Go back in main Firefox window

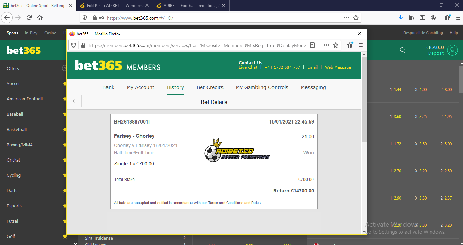pos(7,18)
